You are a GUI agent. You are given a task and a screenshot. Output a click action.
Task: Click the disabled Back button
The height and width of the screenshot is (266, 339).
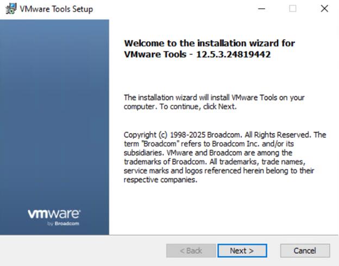pyautogui.click(x=191, y=250)
